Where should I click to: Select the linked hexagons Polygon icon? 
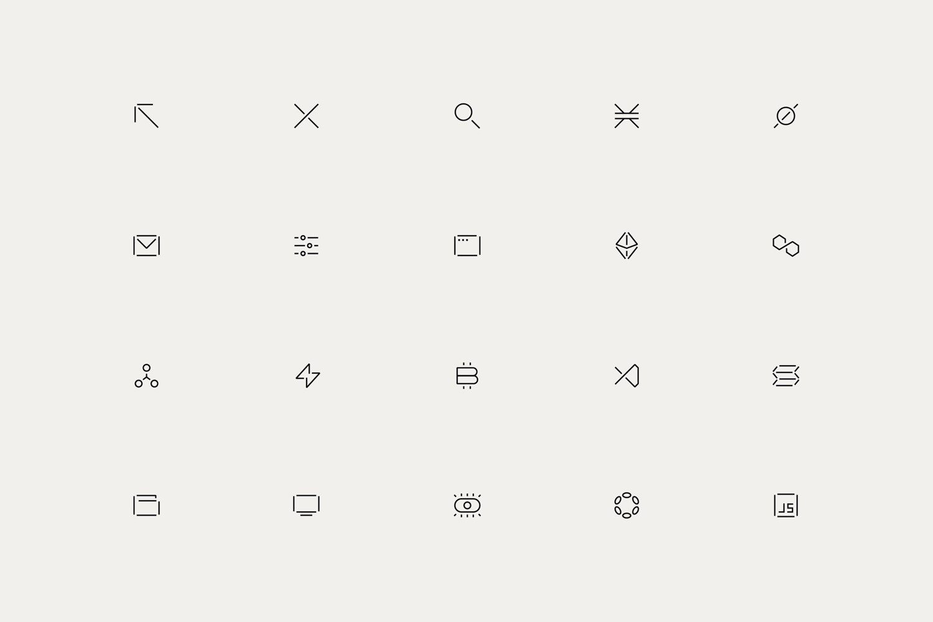pos(786,246)
